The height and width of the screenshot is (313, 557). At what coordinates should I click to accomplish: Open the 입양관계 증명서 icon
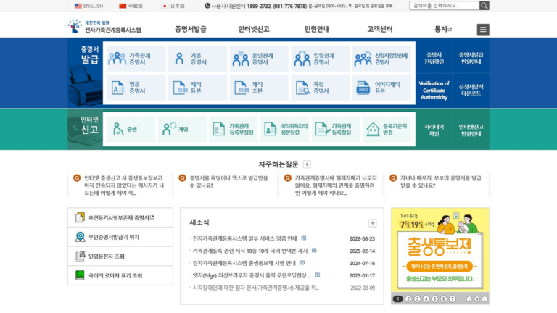click(302, 59)
